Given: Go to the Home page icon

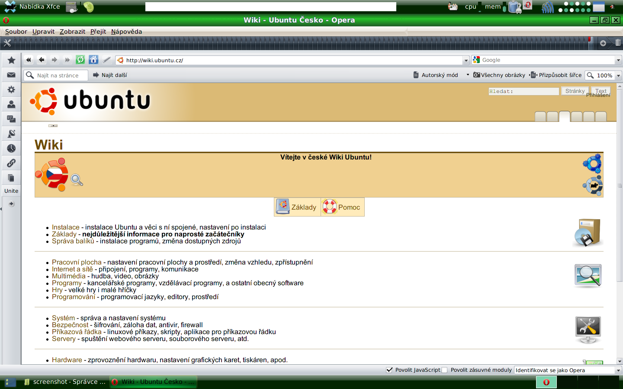Looking at the screenshot, I should [x=93, y=60].
